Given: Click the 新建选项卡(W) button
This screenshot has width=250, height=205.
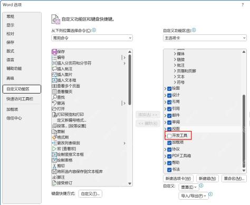Looking at the screenshot, I should [x=178, y=179].
